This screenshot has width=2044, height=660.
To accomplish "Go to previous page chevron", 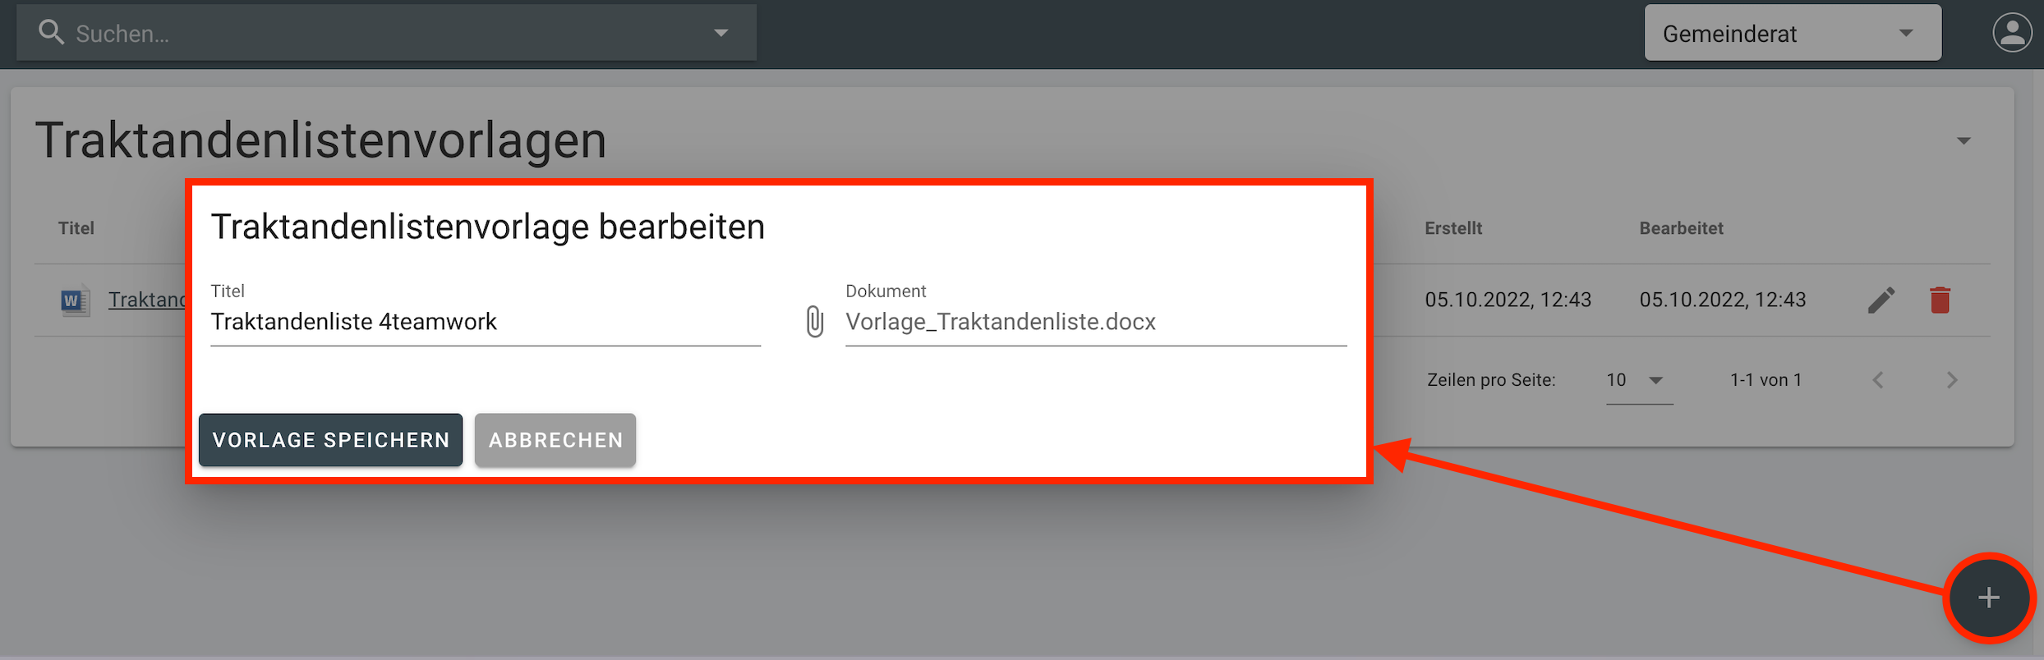I will click(x=1878, y=380).
